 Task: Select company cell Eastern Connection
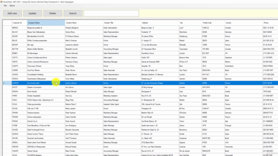tap(46, 87)
